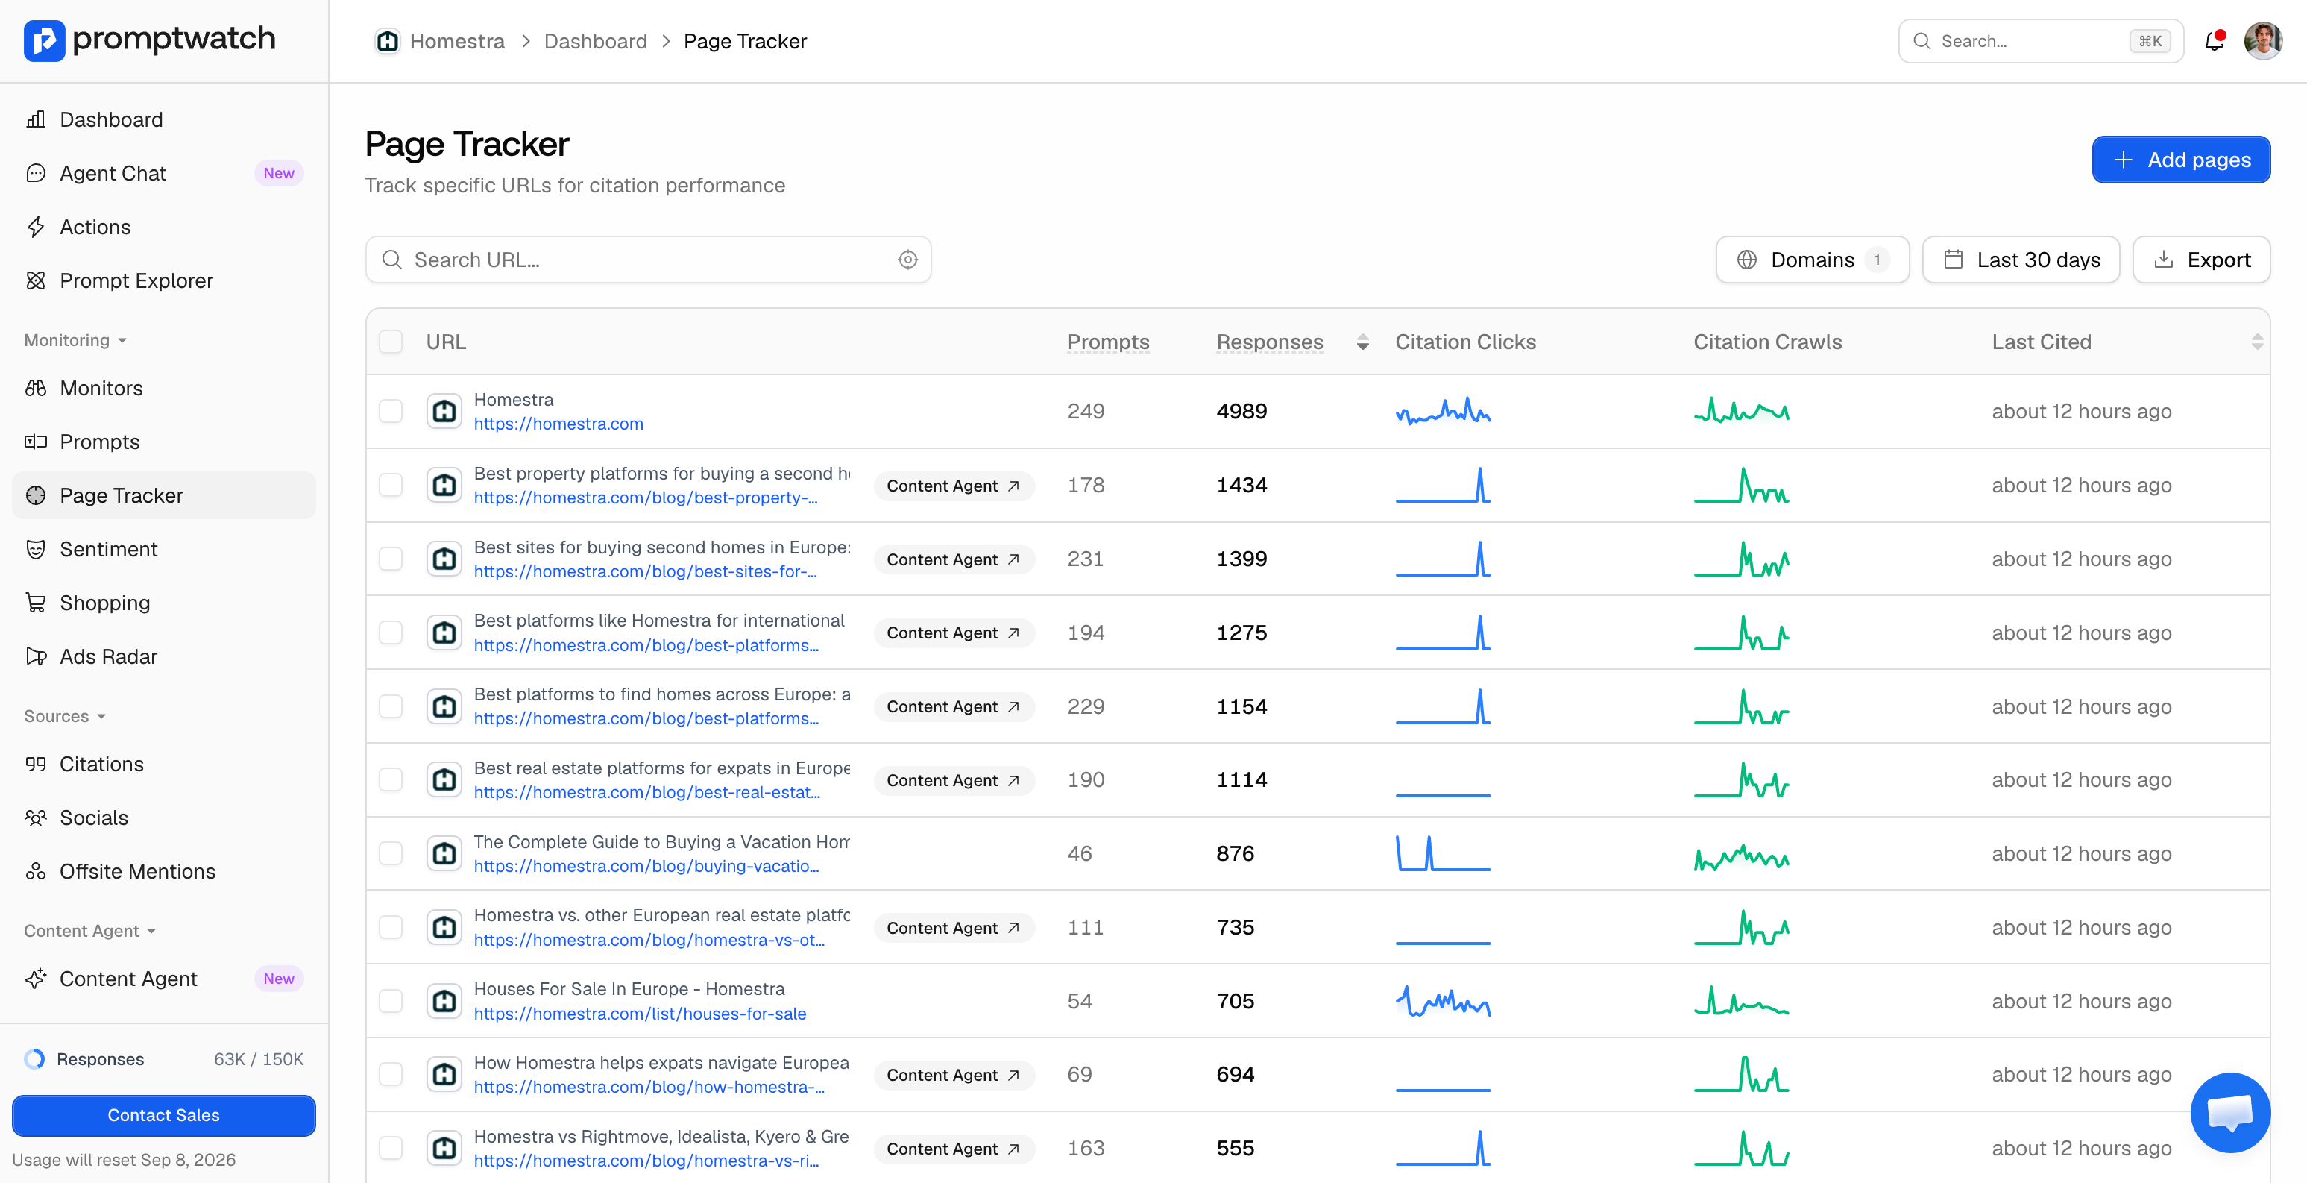Open Sentiment menu item
The width and height of the screenshot is (2307, 1183).
click(x=164, y=550)
